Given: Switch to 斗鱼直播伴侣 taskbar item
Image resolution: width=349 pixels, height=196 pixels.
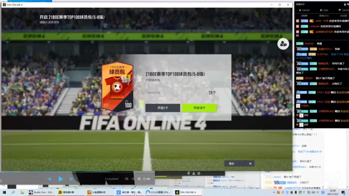Looking at the screenshot, I should (x=100, y=193).
